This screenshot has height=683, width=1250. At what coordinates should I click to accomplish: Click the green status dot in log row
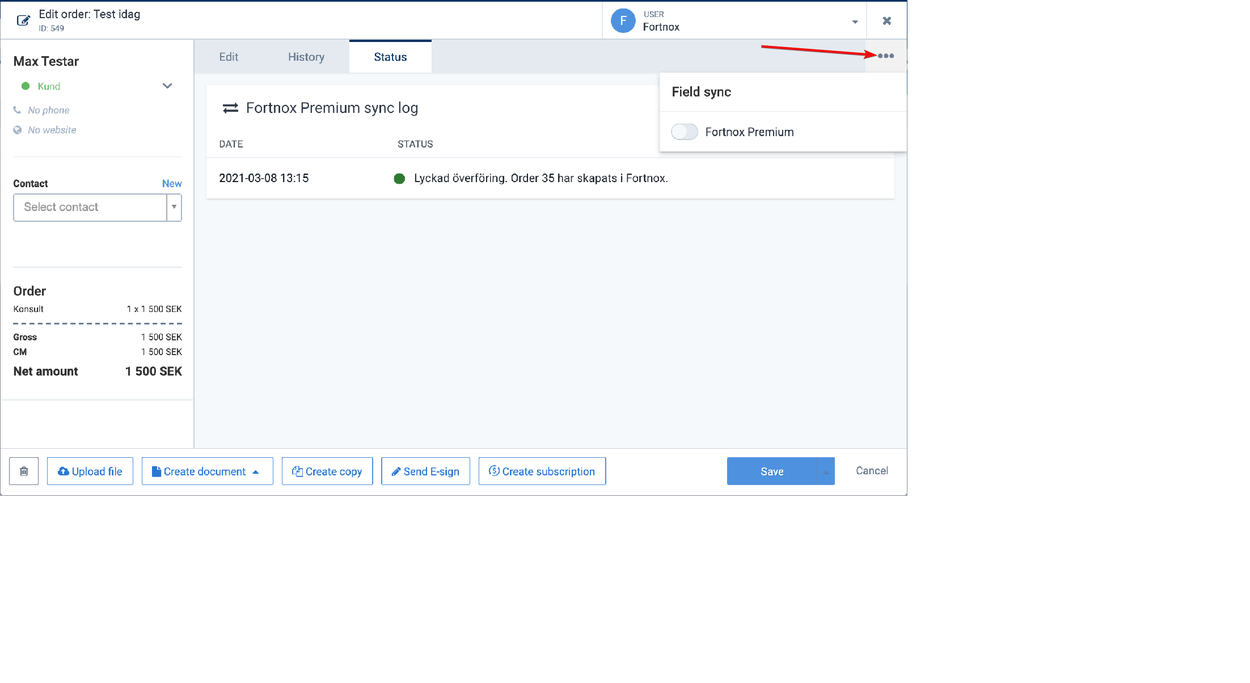tap(399, 179)
